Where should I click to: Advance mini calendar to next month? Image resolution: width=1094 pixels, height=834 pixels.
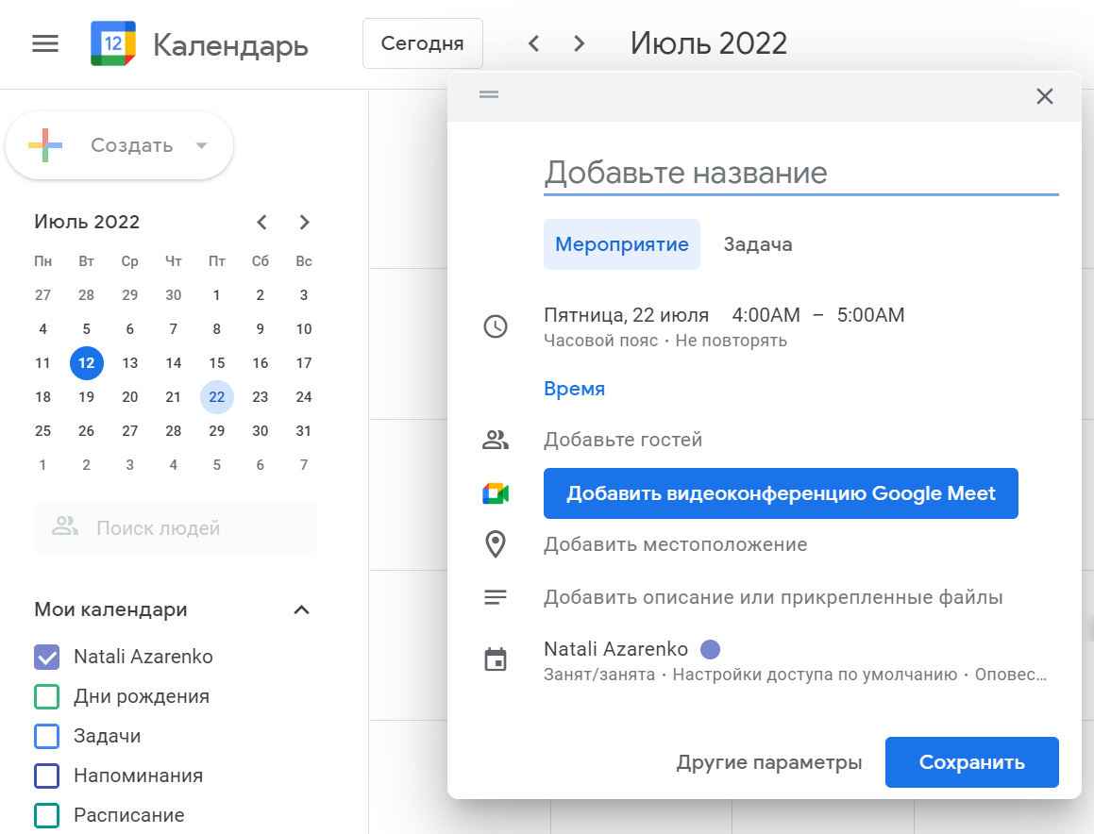[x=304, y=223]
